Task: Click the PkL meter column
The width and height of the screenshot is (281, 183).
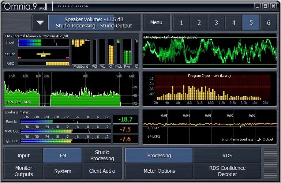Action: tap(102, 52)
